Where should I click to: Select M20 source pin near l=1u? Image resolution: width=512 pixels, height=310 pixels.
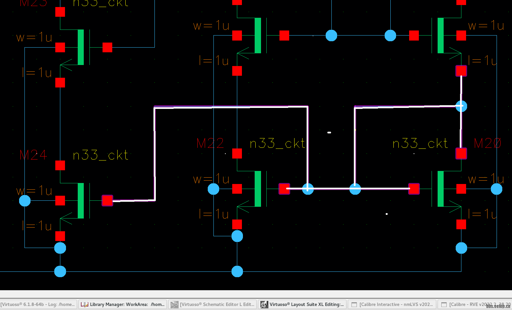(461, 224)
